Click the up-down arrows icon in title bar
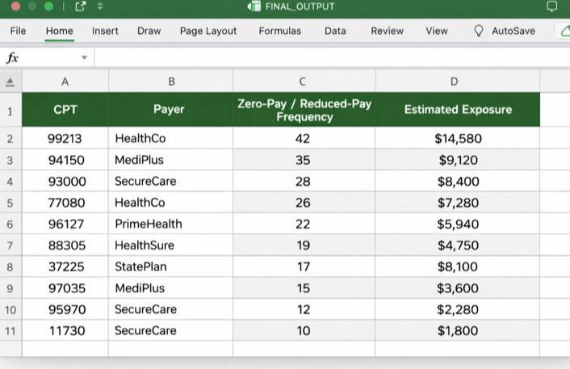Viewport: 570px width, 369px height. pyautogui.click(x=99, y=7)
